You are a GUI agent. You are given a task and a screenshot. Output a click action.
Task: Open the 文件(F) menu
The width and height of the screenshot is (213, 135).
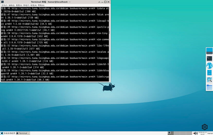coord(4,5)
